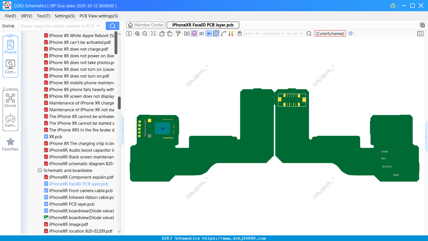Click the multi-window icon near tabs
Viewport: 428px width, 241px height.
(422, 25)
